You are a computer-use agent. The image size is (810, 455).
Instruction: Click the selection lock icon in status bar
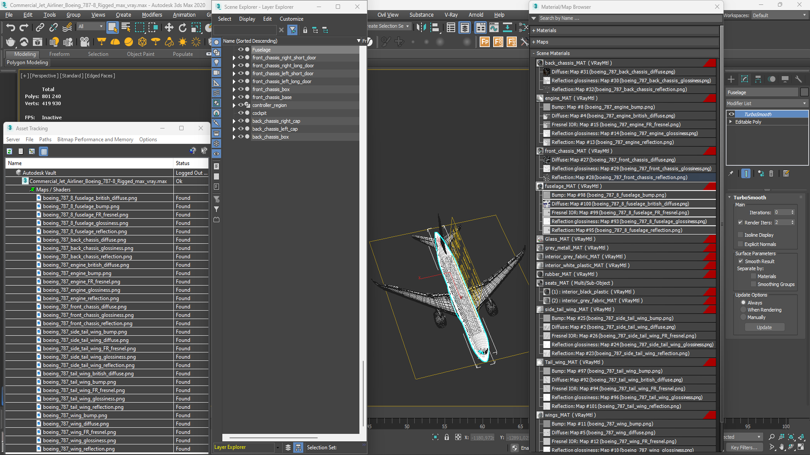pyautogui.click(x=447, y=437)
